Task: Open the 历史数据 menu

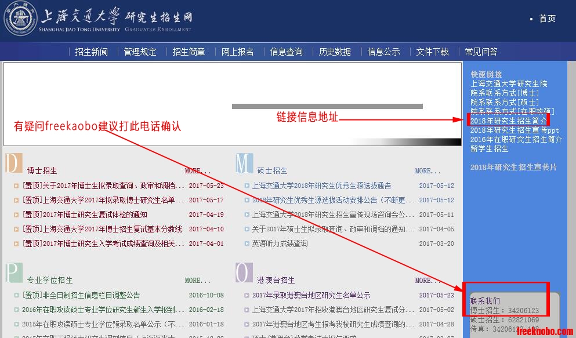Action: 335,52
